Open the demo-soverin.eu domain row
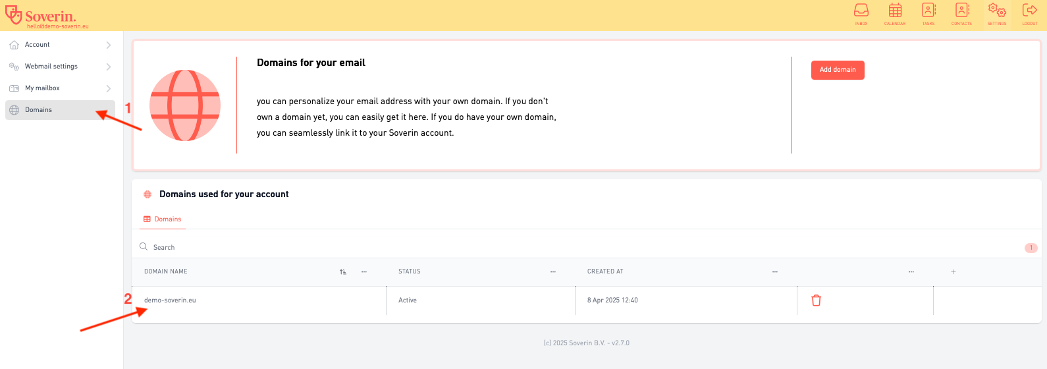This screenshot has width=1047, height=369. (171, 300)
